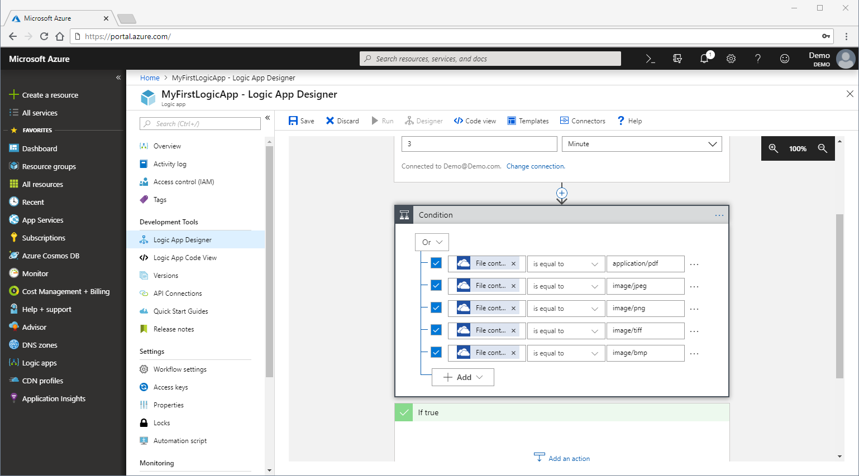Focus the Azure global search box

point(490,59)
